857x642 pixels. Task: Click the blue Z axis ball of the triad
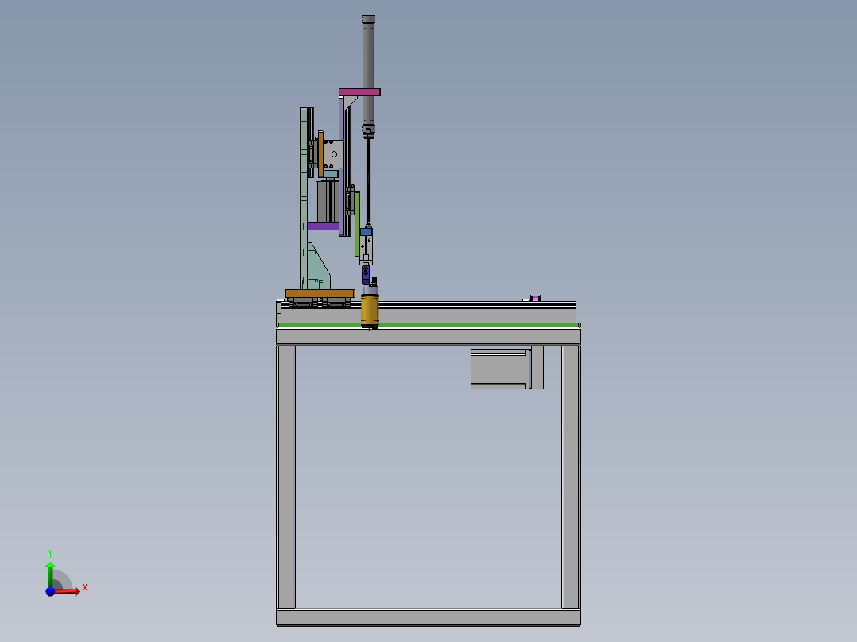click(x=50, y=591)
